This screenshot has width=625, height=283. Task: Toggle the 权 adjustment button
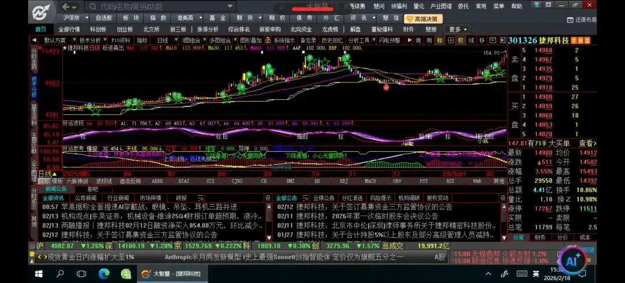click(461, 40)
